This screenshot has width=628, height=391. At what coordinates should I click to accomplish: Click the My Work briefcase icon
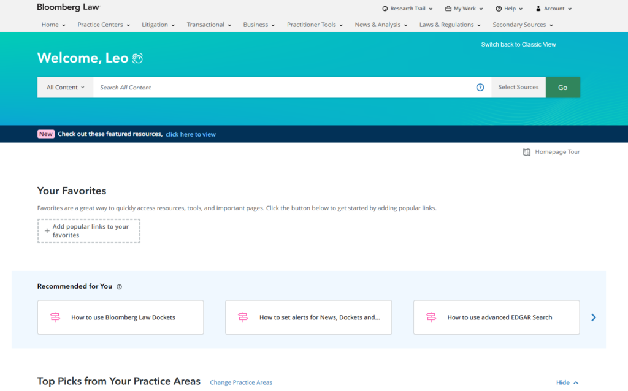(448, 9)
